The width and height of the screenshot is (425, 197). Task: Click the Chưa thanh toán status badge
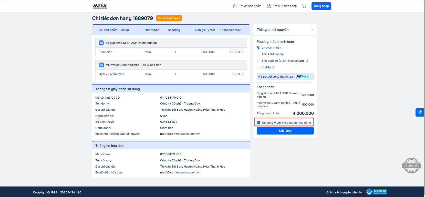[x=169, y=18]
